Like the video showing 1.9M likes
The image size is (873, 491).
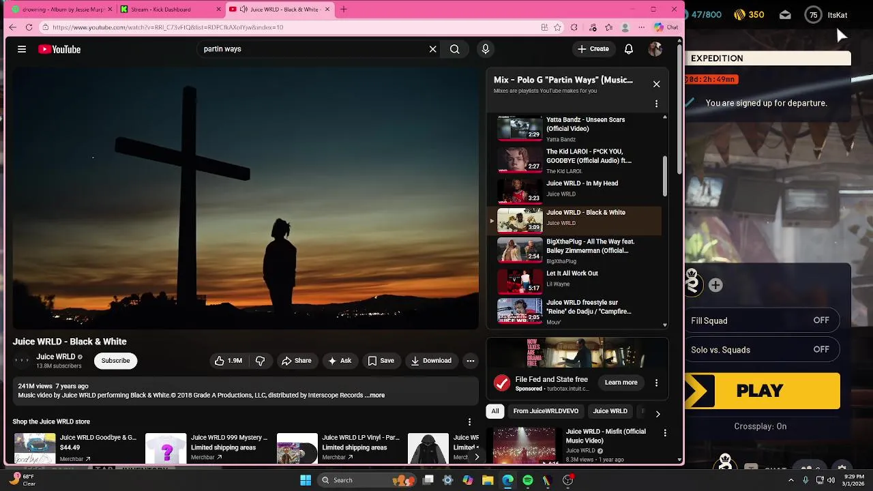(x=228, y=361)
